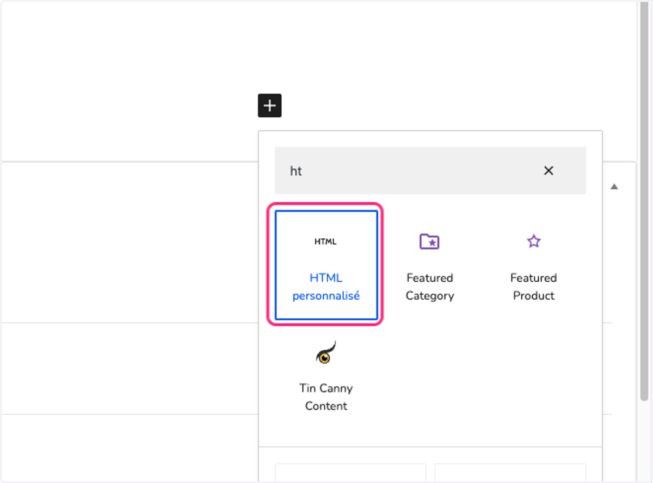
Task: Select the HTML personnalisé block
Action: pyautogui.click(x=326, y=265)
